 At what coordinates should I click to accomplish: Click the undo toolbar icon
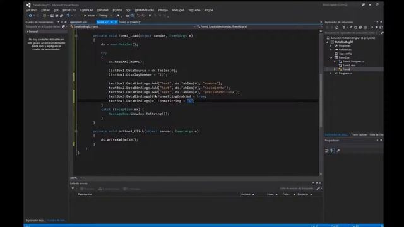pos(68,16)
